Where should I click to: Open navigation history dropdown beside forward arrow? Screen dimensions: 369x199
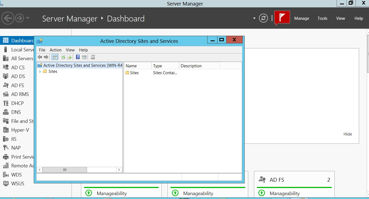point(27,18)
